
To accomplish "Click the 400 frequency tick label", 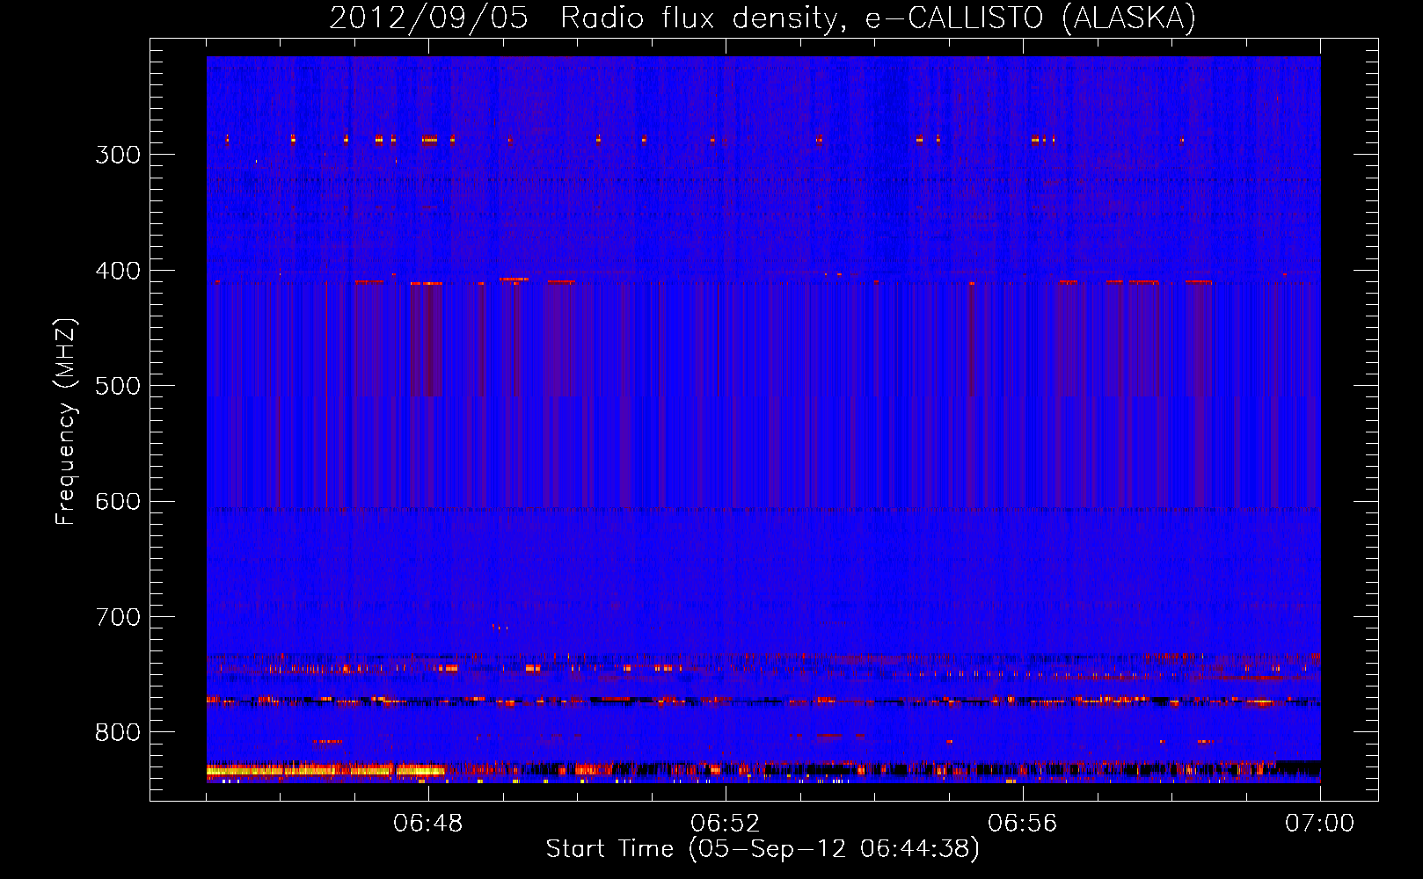I will coord(118,271).
